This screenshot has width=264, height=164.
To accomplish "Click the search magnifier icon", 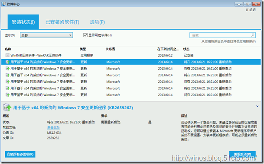I will click(x=253, y=35).
